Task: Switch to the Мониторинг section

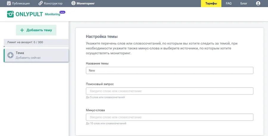Action: (86, 4)
